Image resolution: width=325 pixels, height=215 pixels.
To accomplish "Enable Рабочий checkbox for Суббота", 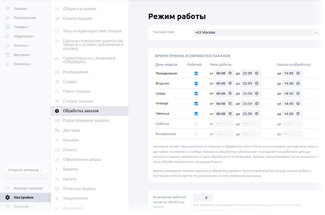I will tap(196, 123).
